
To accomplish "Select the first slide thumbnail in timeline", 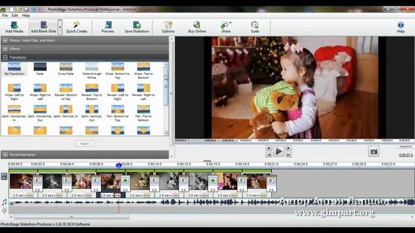I will (21, 181).
